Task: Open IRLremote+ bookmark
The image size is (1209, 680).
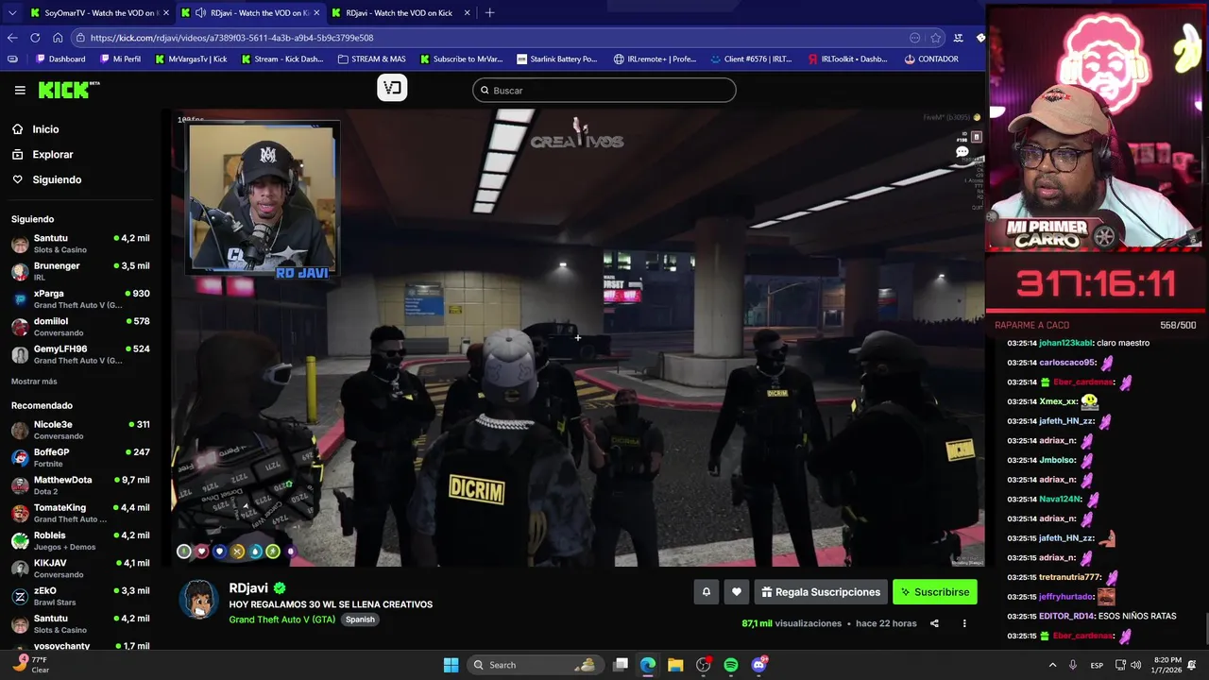Action: 655,59
